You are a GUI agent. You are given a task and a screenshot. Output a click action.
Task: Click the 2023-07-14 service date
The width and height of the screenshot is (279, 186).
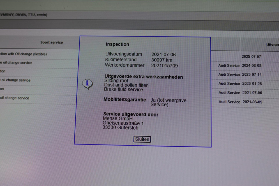[252, 75]
